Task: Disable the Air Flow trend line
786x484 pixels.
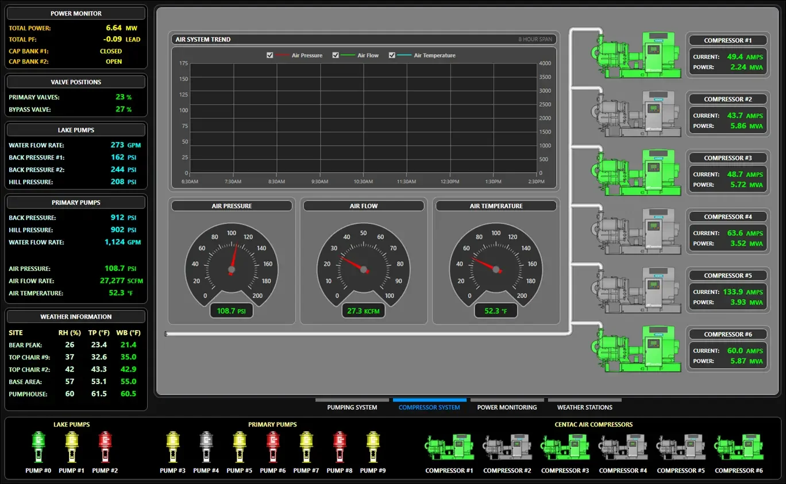Action: [336, 55]
